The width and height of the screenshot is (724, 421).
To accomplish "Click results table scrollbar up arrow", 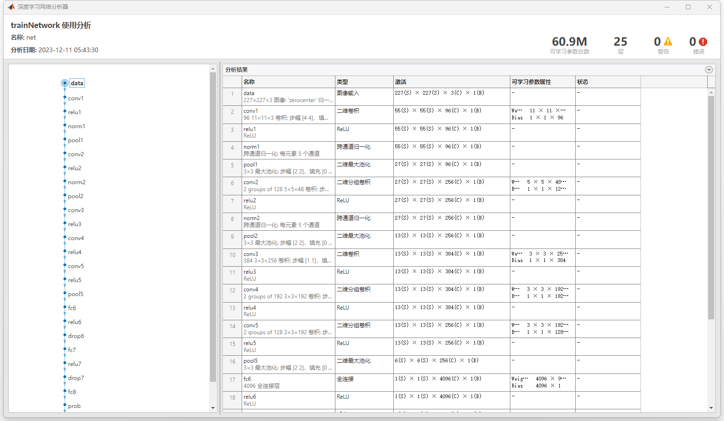I will (x=711, y=92).
